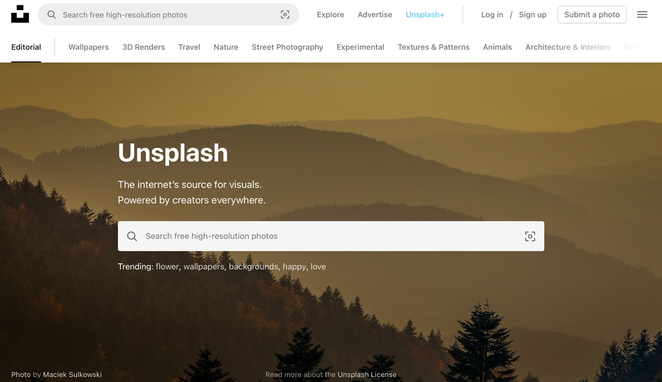Open the Experimental category tab
This screenshot has height=382, width=662.
[x=360, y=47]
